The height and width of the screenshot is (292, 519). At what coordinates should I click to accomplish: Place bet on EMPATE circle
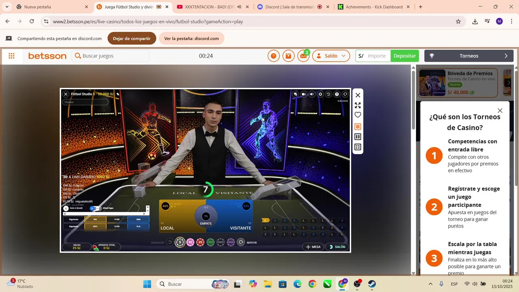point(206,217)
